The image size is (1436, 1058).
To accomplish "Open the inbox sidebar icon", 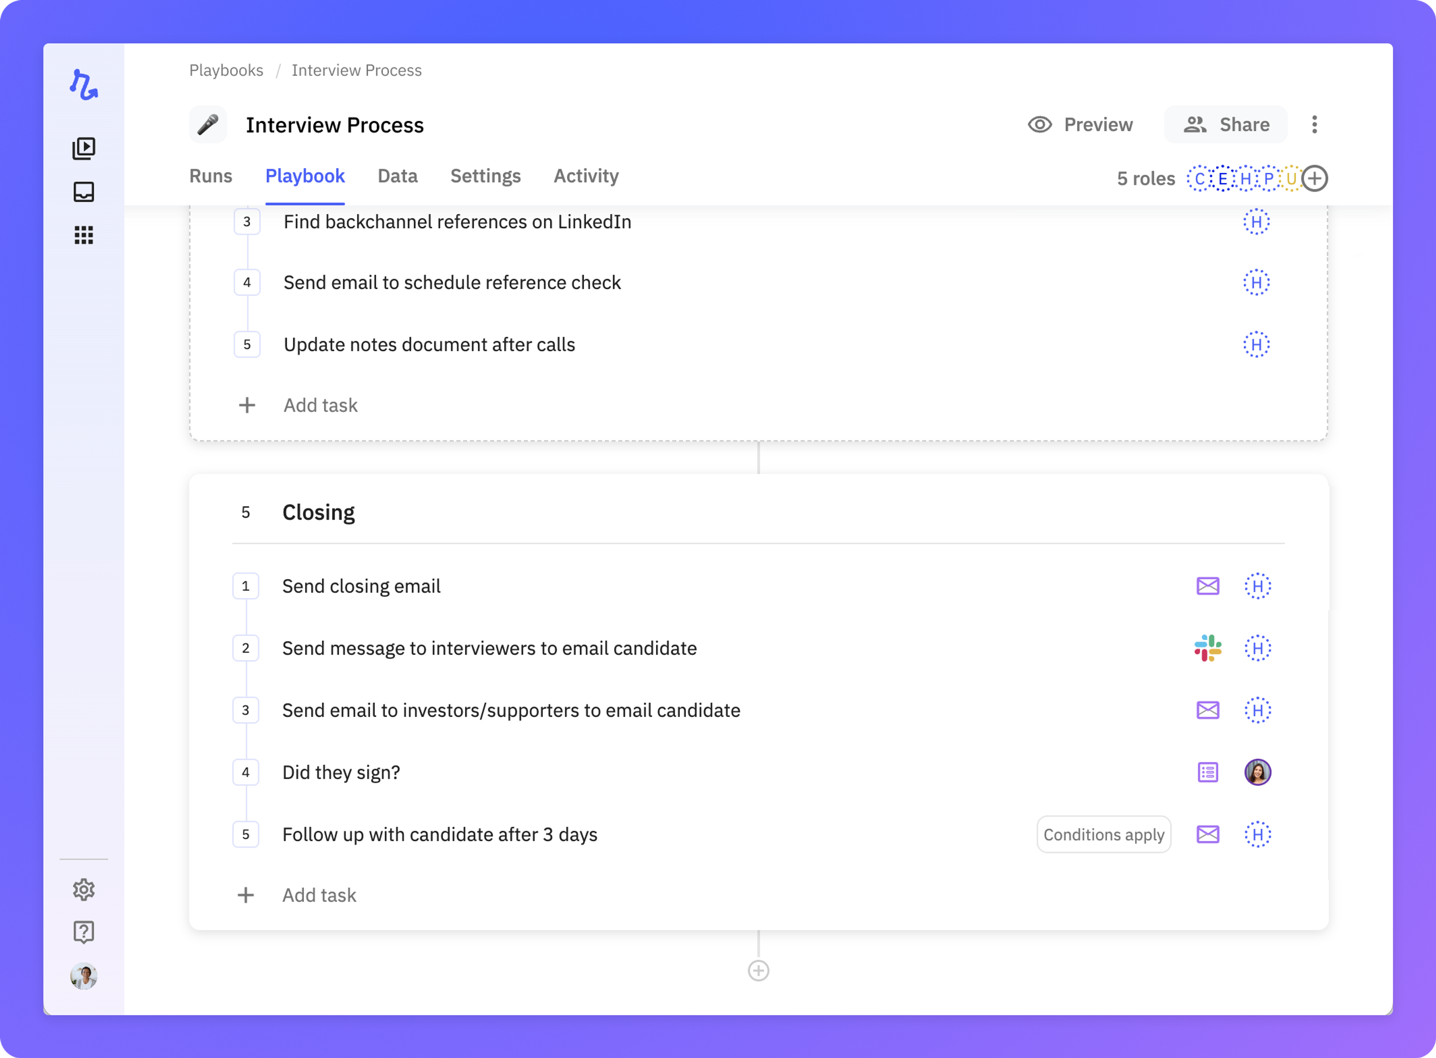I will click(84, 192).
